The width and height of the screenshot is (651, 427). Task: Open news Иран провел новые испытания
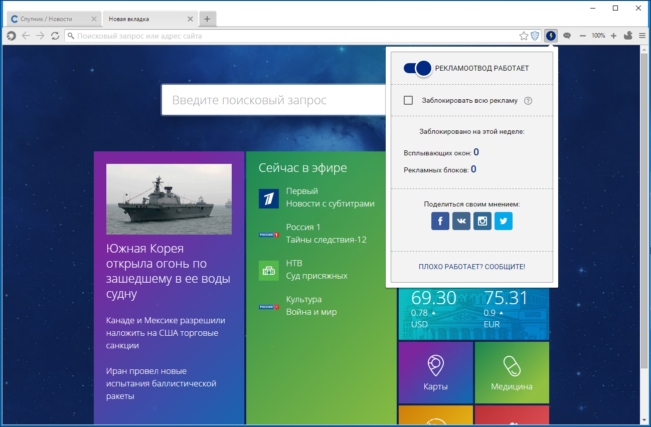(161, 383)
